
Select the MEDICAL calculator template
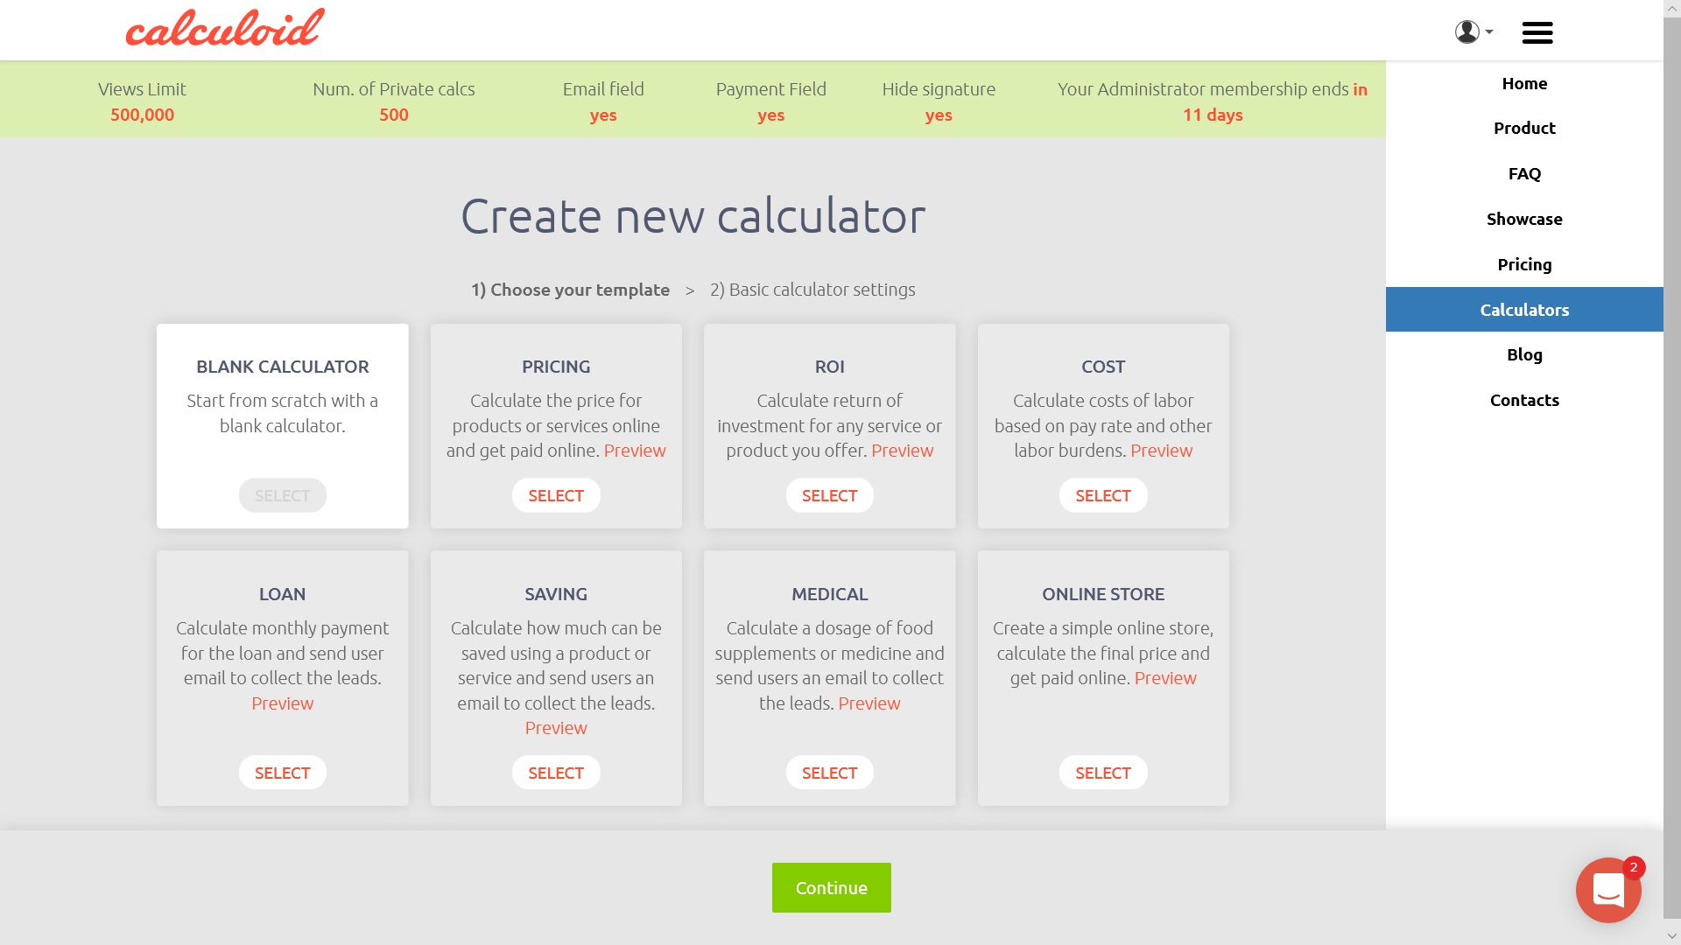[x=829, y=772]
